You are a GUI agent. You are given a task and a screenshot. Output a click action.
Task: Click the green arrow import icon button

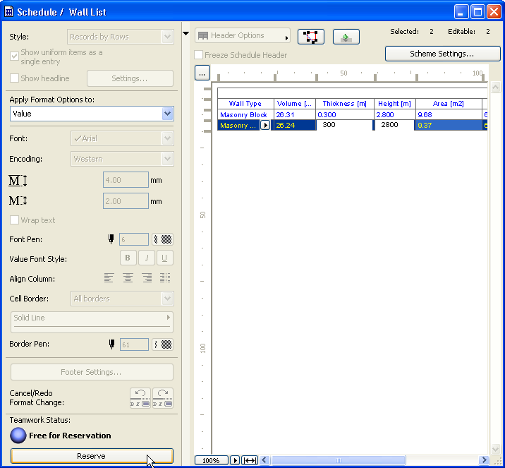(x=346, y=37)
